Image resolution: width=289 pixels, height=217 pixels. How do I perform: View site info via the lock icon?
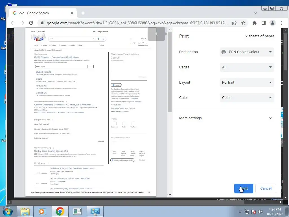(x=42, y=23)
